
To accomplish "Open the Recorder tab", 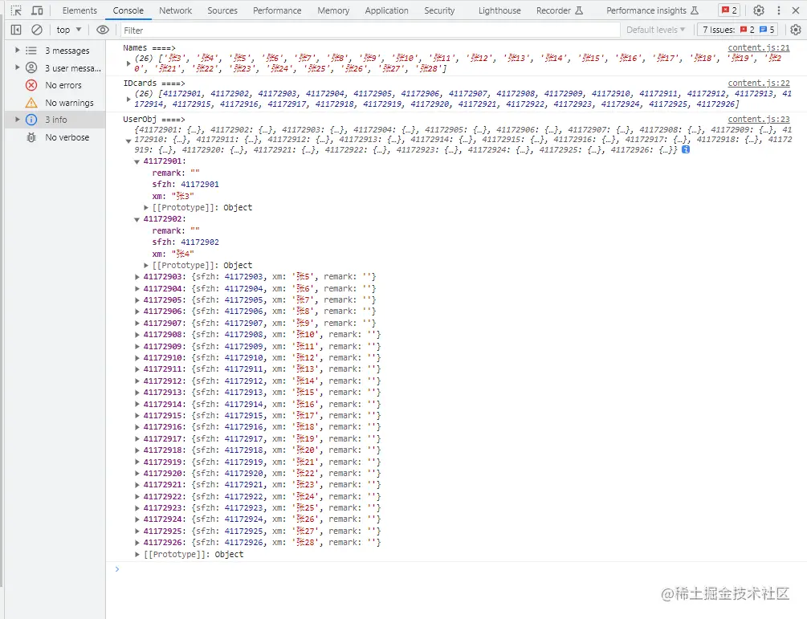I will click(x=560, y=10).
